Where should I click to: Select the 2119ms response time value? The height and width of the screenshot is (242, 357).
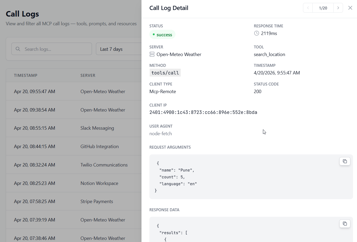pos(269,33)
